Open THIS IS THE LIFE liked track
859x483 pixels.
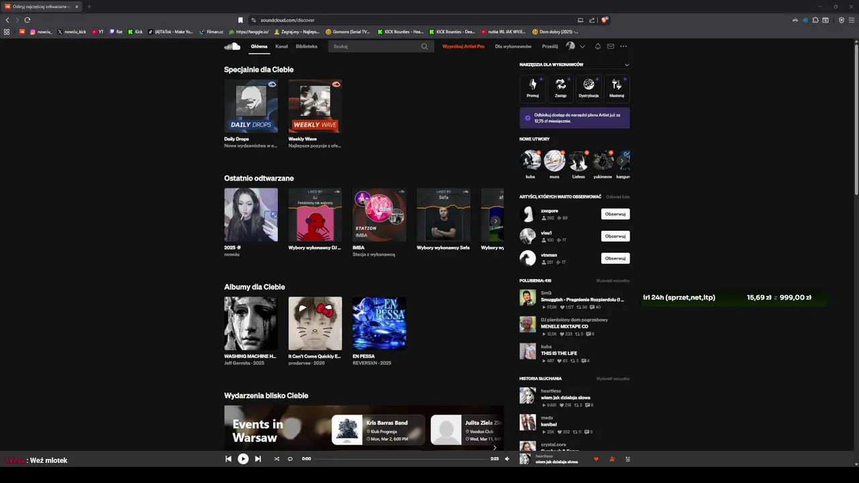pyautogui.click(x=559, y=354)
